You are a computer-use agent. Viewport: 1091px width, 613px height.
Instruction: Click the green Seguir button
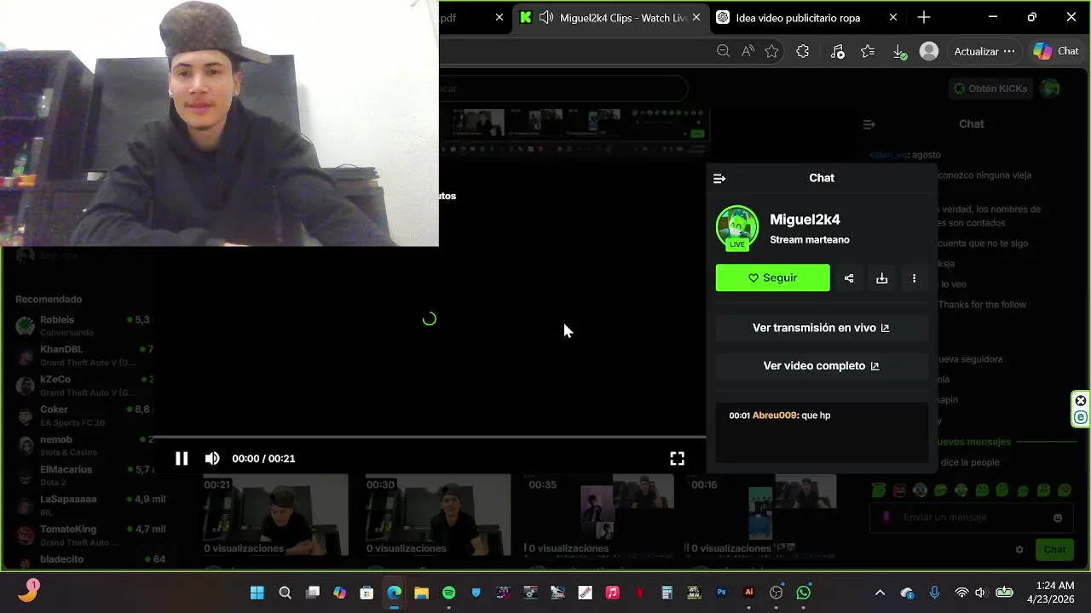[772, 278]
